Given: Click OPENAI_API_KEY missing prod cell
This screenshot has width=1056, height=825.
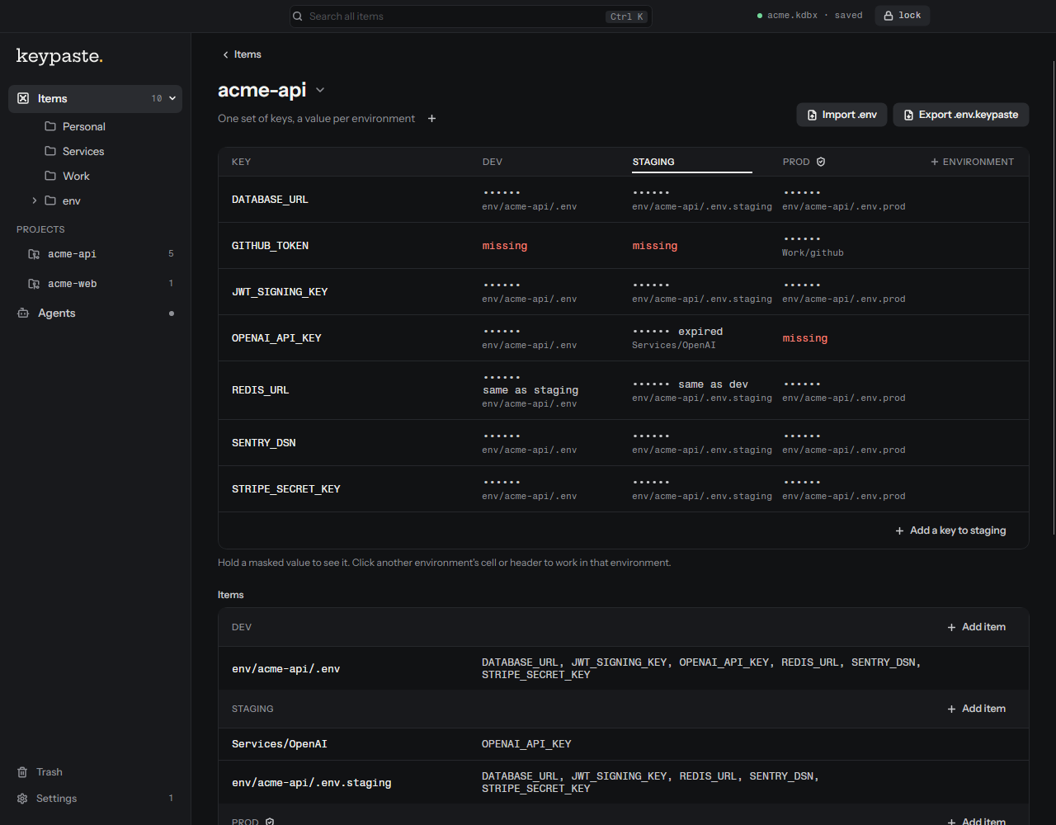Looking at the screenshot, I should [805, 338].
